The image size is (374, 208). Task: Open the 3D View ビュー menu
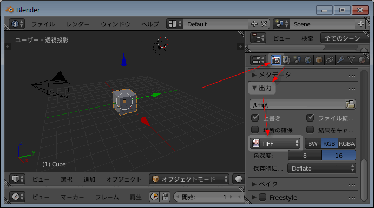pos(41,179)
